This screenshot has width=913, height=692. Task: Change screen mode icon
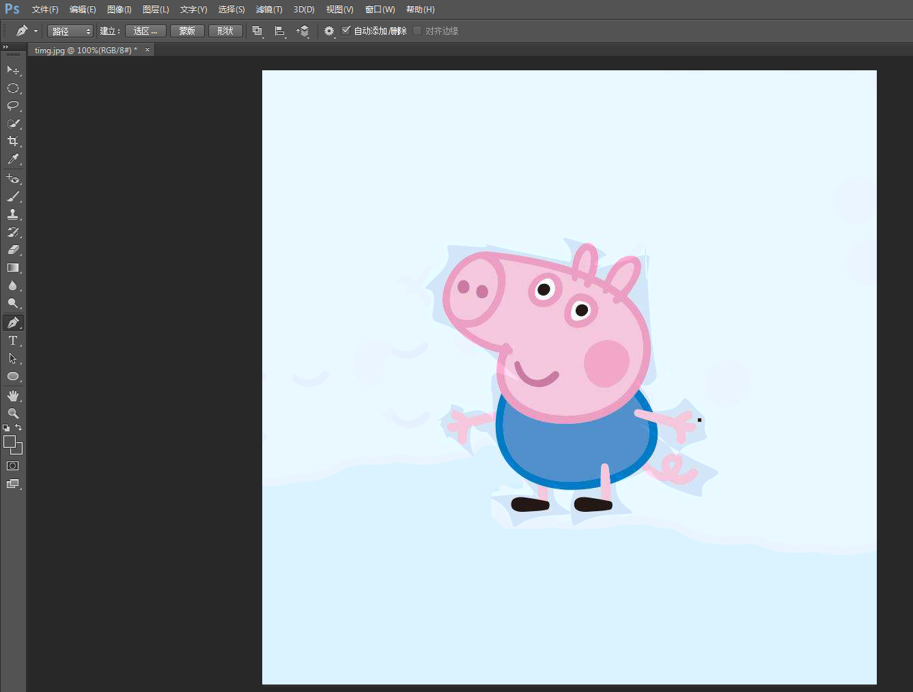(13, 484)
